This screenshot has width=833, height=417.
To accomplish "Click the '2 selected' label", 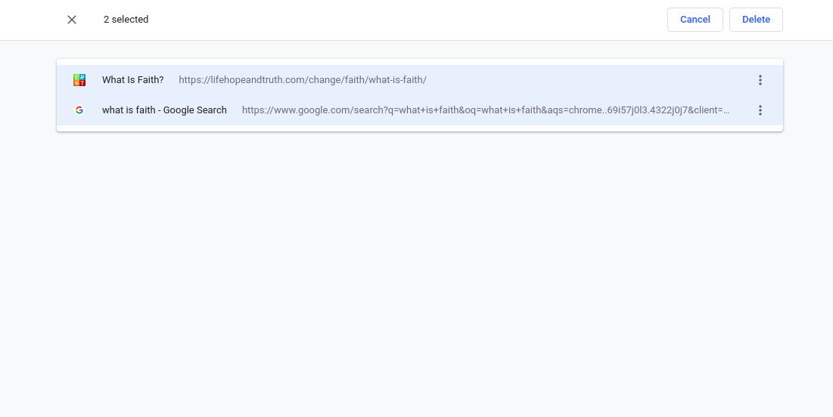I will click(126, 20).
